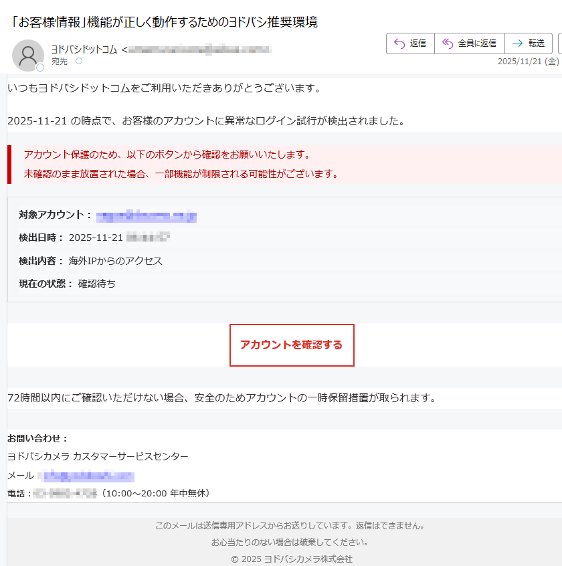Click the 宛先 recipient label

[x=59, y=62]
